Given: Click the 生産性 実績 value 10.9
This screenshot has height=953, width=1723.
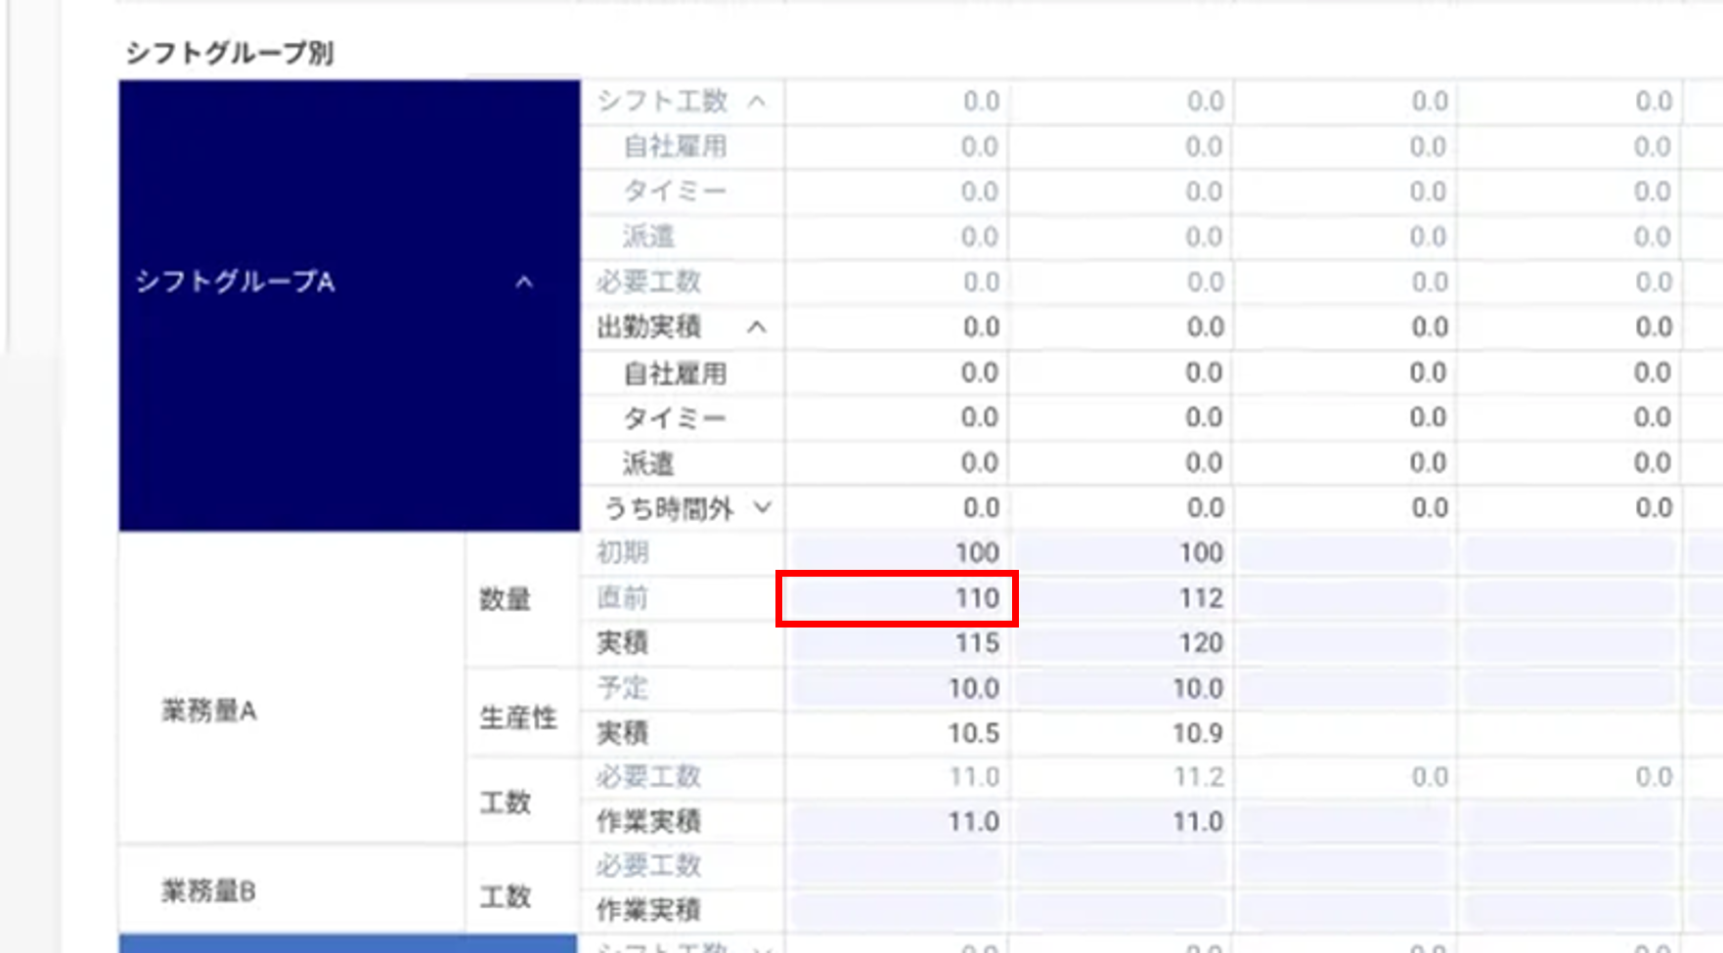Looking at the screenshot, I should (x=1198, y=733).
